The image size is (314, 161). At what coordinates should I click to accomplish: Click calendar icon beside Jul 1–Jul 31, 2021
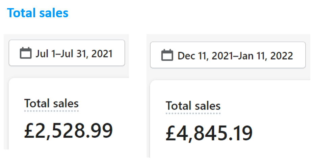[x=26, y=53]
